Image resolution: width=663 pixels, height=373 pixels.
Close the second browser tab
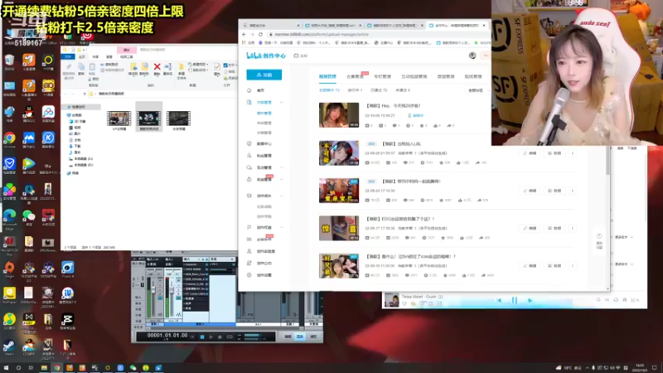tap(361, 26)
